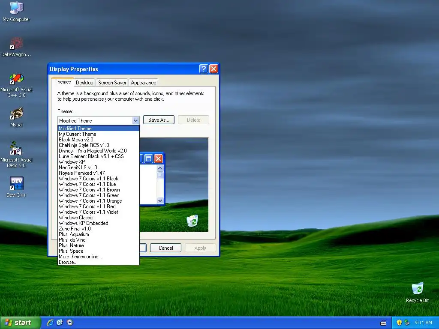Open the Mypal browser shortcut
Viewport: 439px width, 329px height.
coord(16,117)
